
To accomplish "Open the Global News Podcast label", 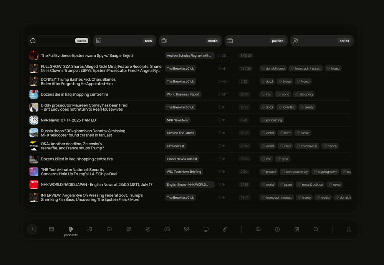I will [182, 159].
